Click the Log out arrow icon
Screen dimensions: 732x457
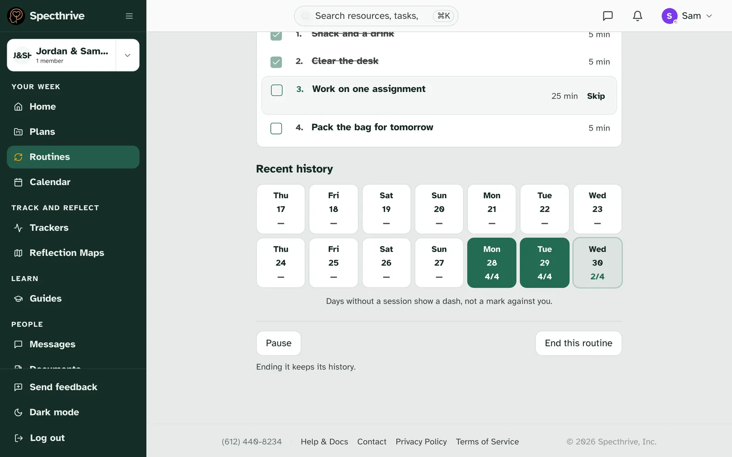[x=18, y=438]
